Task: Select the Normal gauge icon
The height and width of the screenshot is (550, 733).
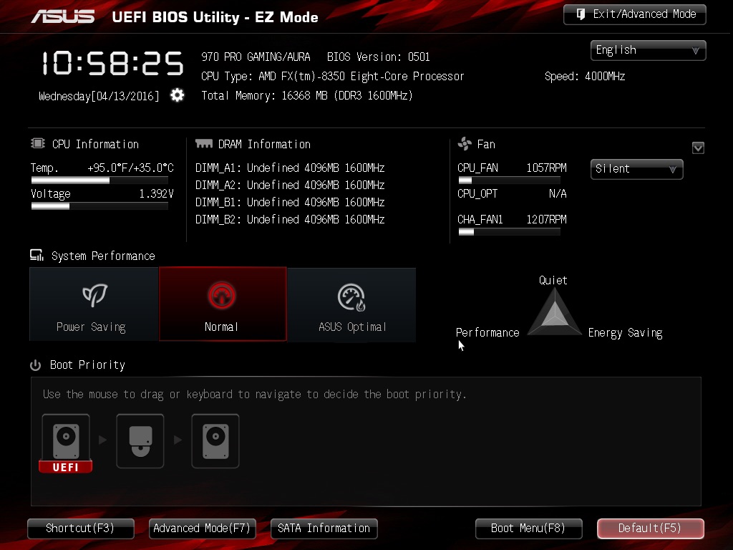Action: (222, 296)
